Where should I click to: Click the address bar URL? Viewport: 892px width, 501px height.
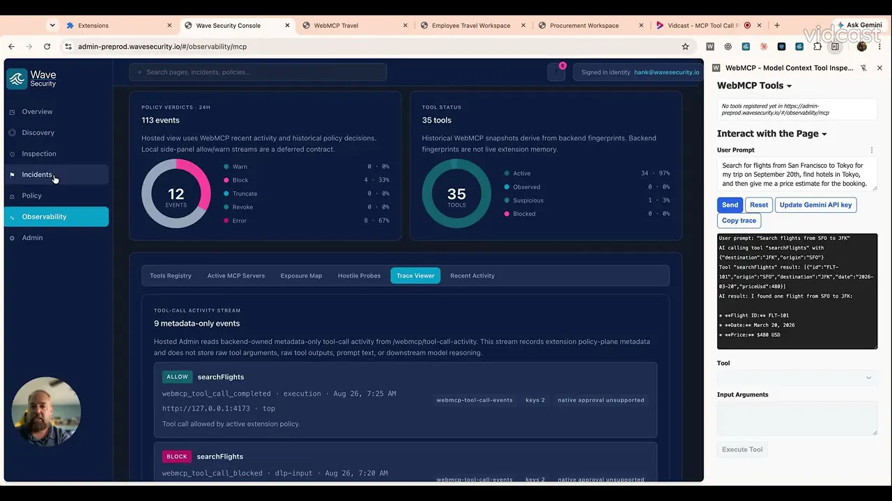point(162,47)
